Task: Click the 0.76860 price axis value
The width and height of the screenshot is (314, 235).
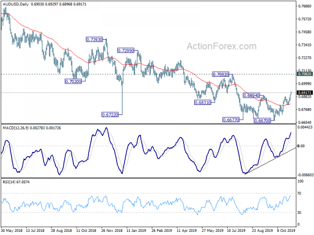Action: pyautogui.click(x=305, y=6)
